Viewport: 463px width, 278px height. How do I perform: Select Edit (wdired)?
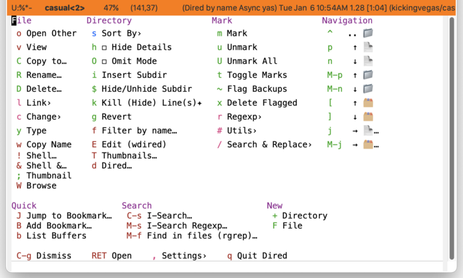(x=134, y=145)
